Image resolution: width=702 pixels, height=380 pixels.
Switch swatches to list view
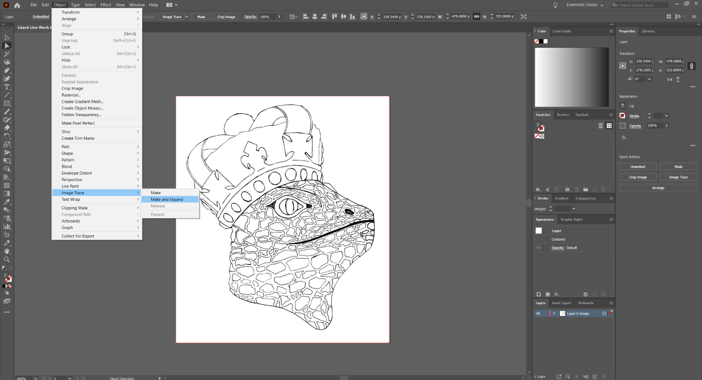pyautogui.click(x=600, y=126)
